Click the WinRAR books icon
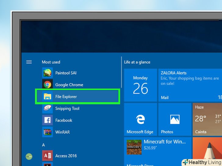 pos(48,132)
